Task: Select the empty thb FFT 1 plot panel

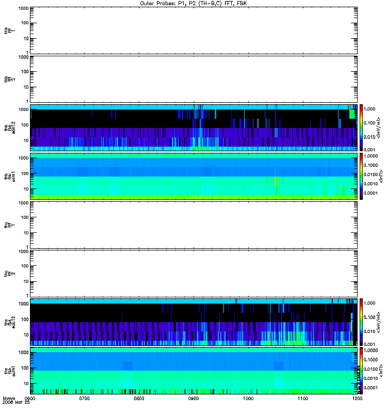Action: click(x=194, y=30)
